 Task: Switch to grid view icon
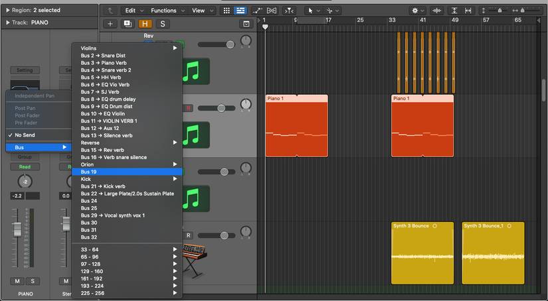click(227, 11)
